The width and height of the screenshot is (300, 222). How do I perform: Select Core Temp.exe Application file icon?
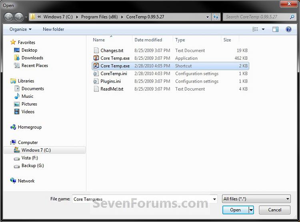click(96, 58)
